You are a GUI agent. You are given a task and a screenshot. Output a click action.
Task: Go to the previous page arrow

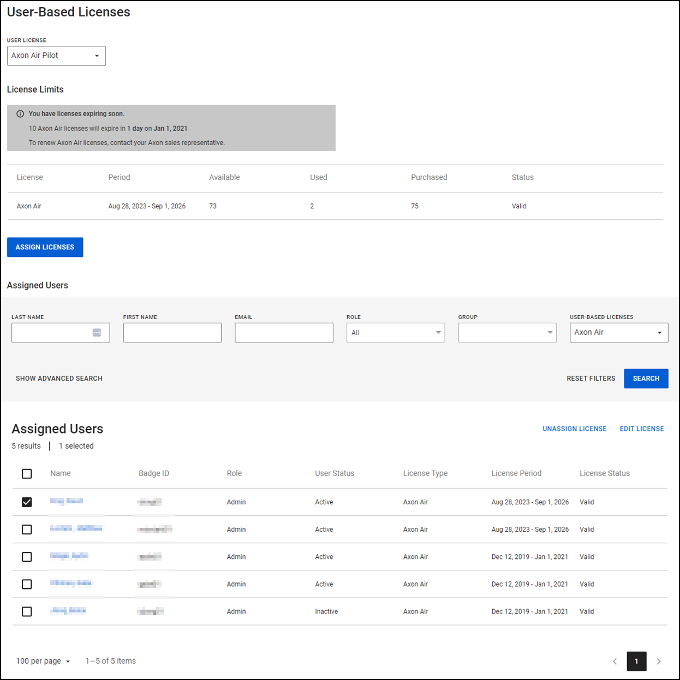click(x=615, y=661)
